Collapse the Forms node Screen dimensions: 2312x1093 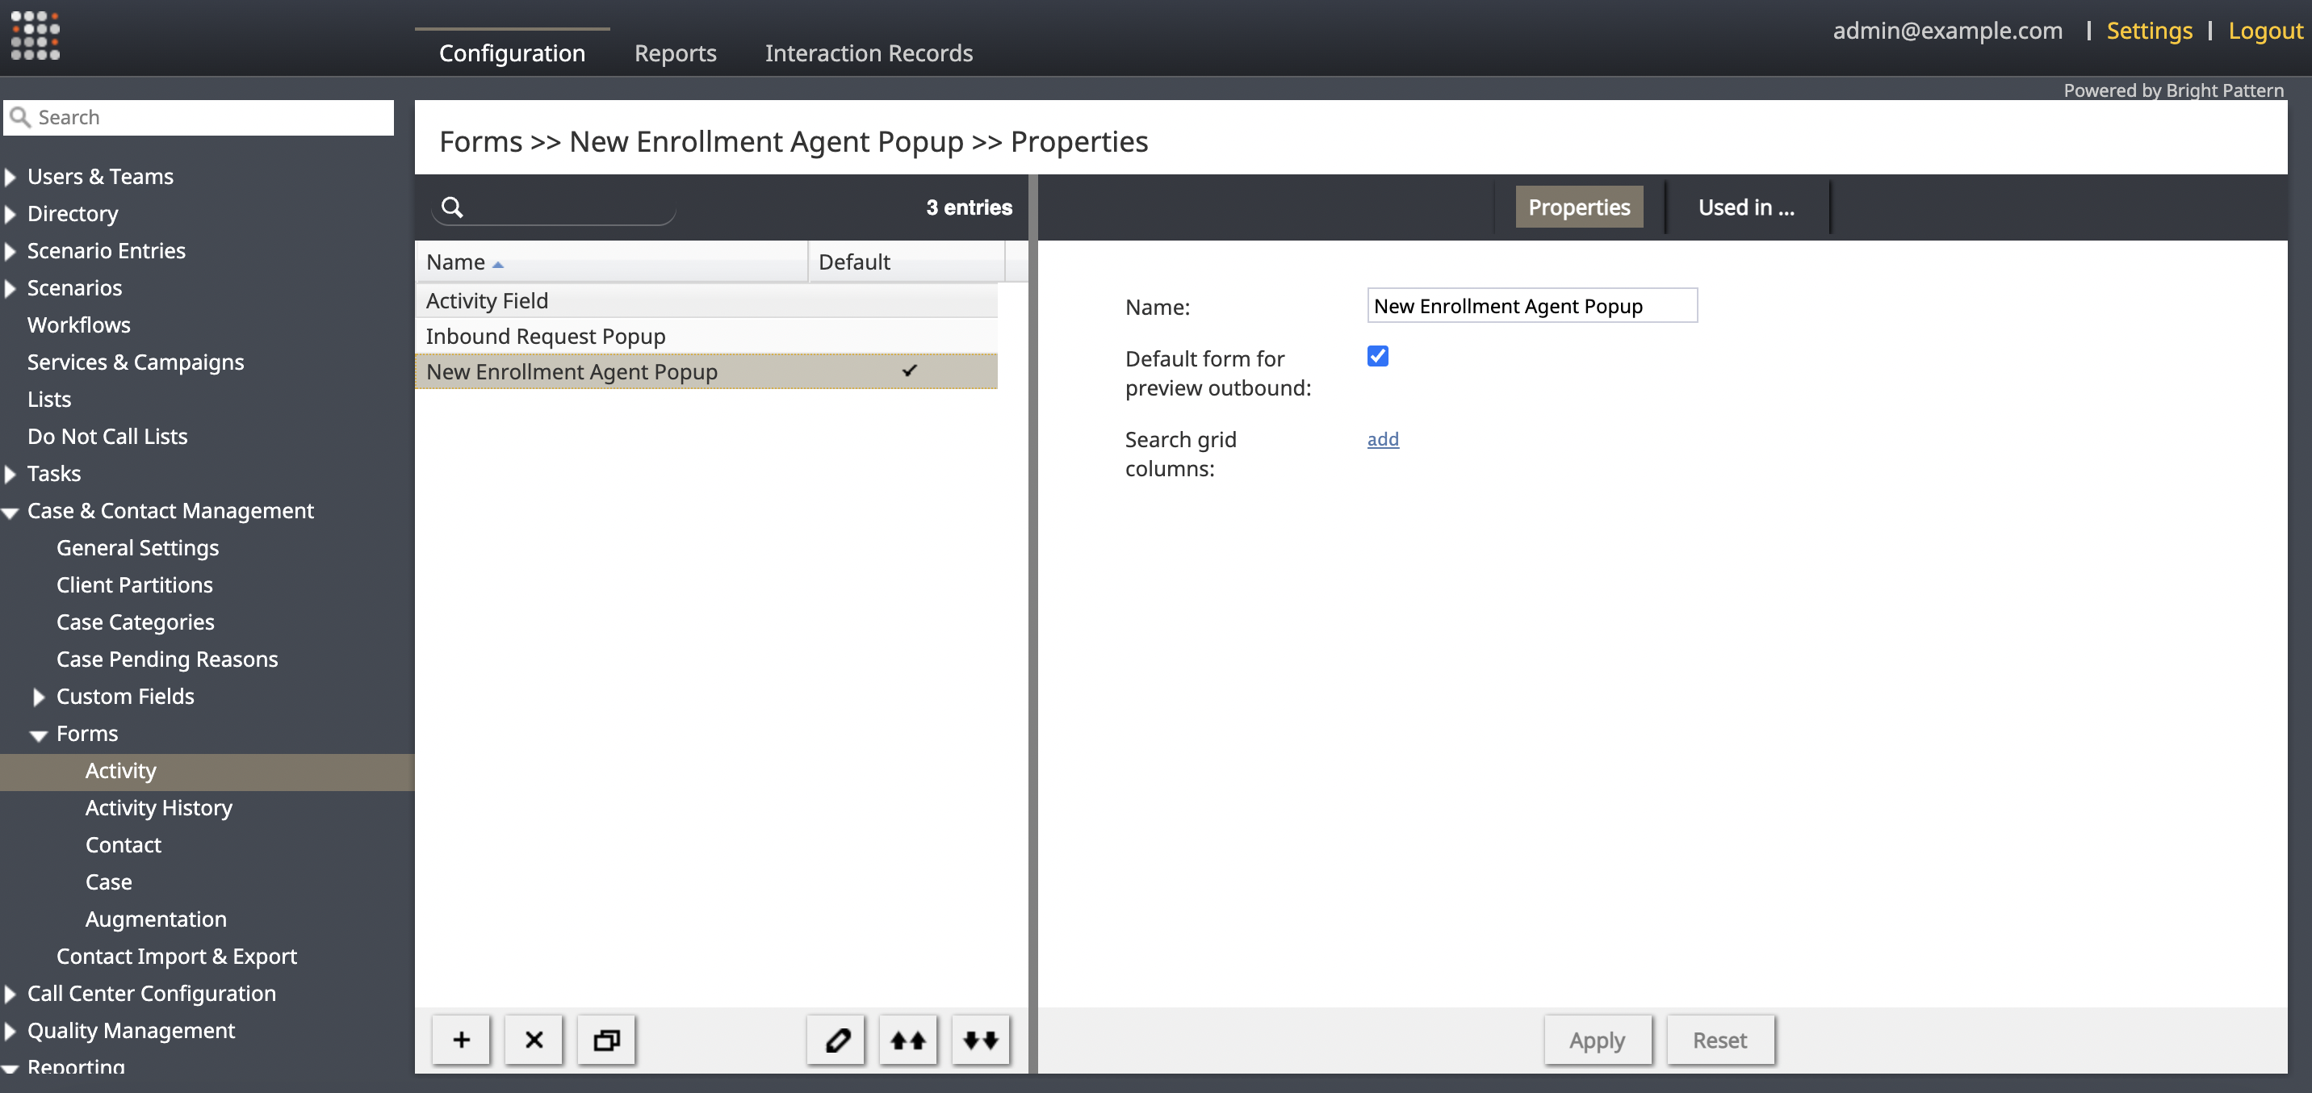point(39,735)
